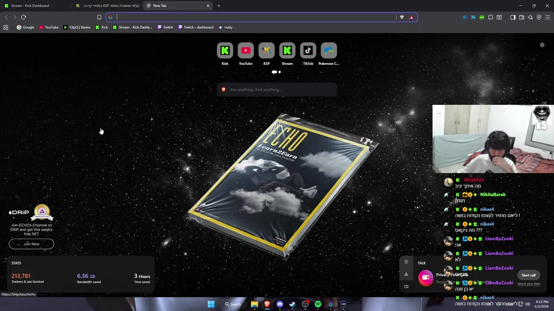Screen dimensions: 554x311
Task: Open Stream - Kick Dashb... bookmark
Action: 132,27
